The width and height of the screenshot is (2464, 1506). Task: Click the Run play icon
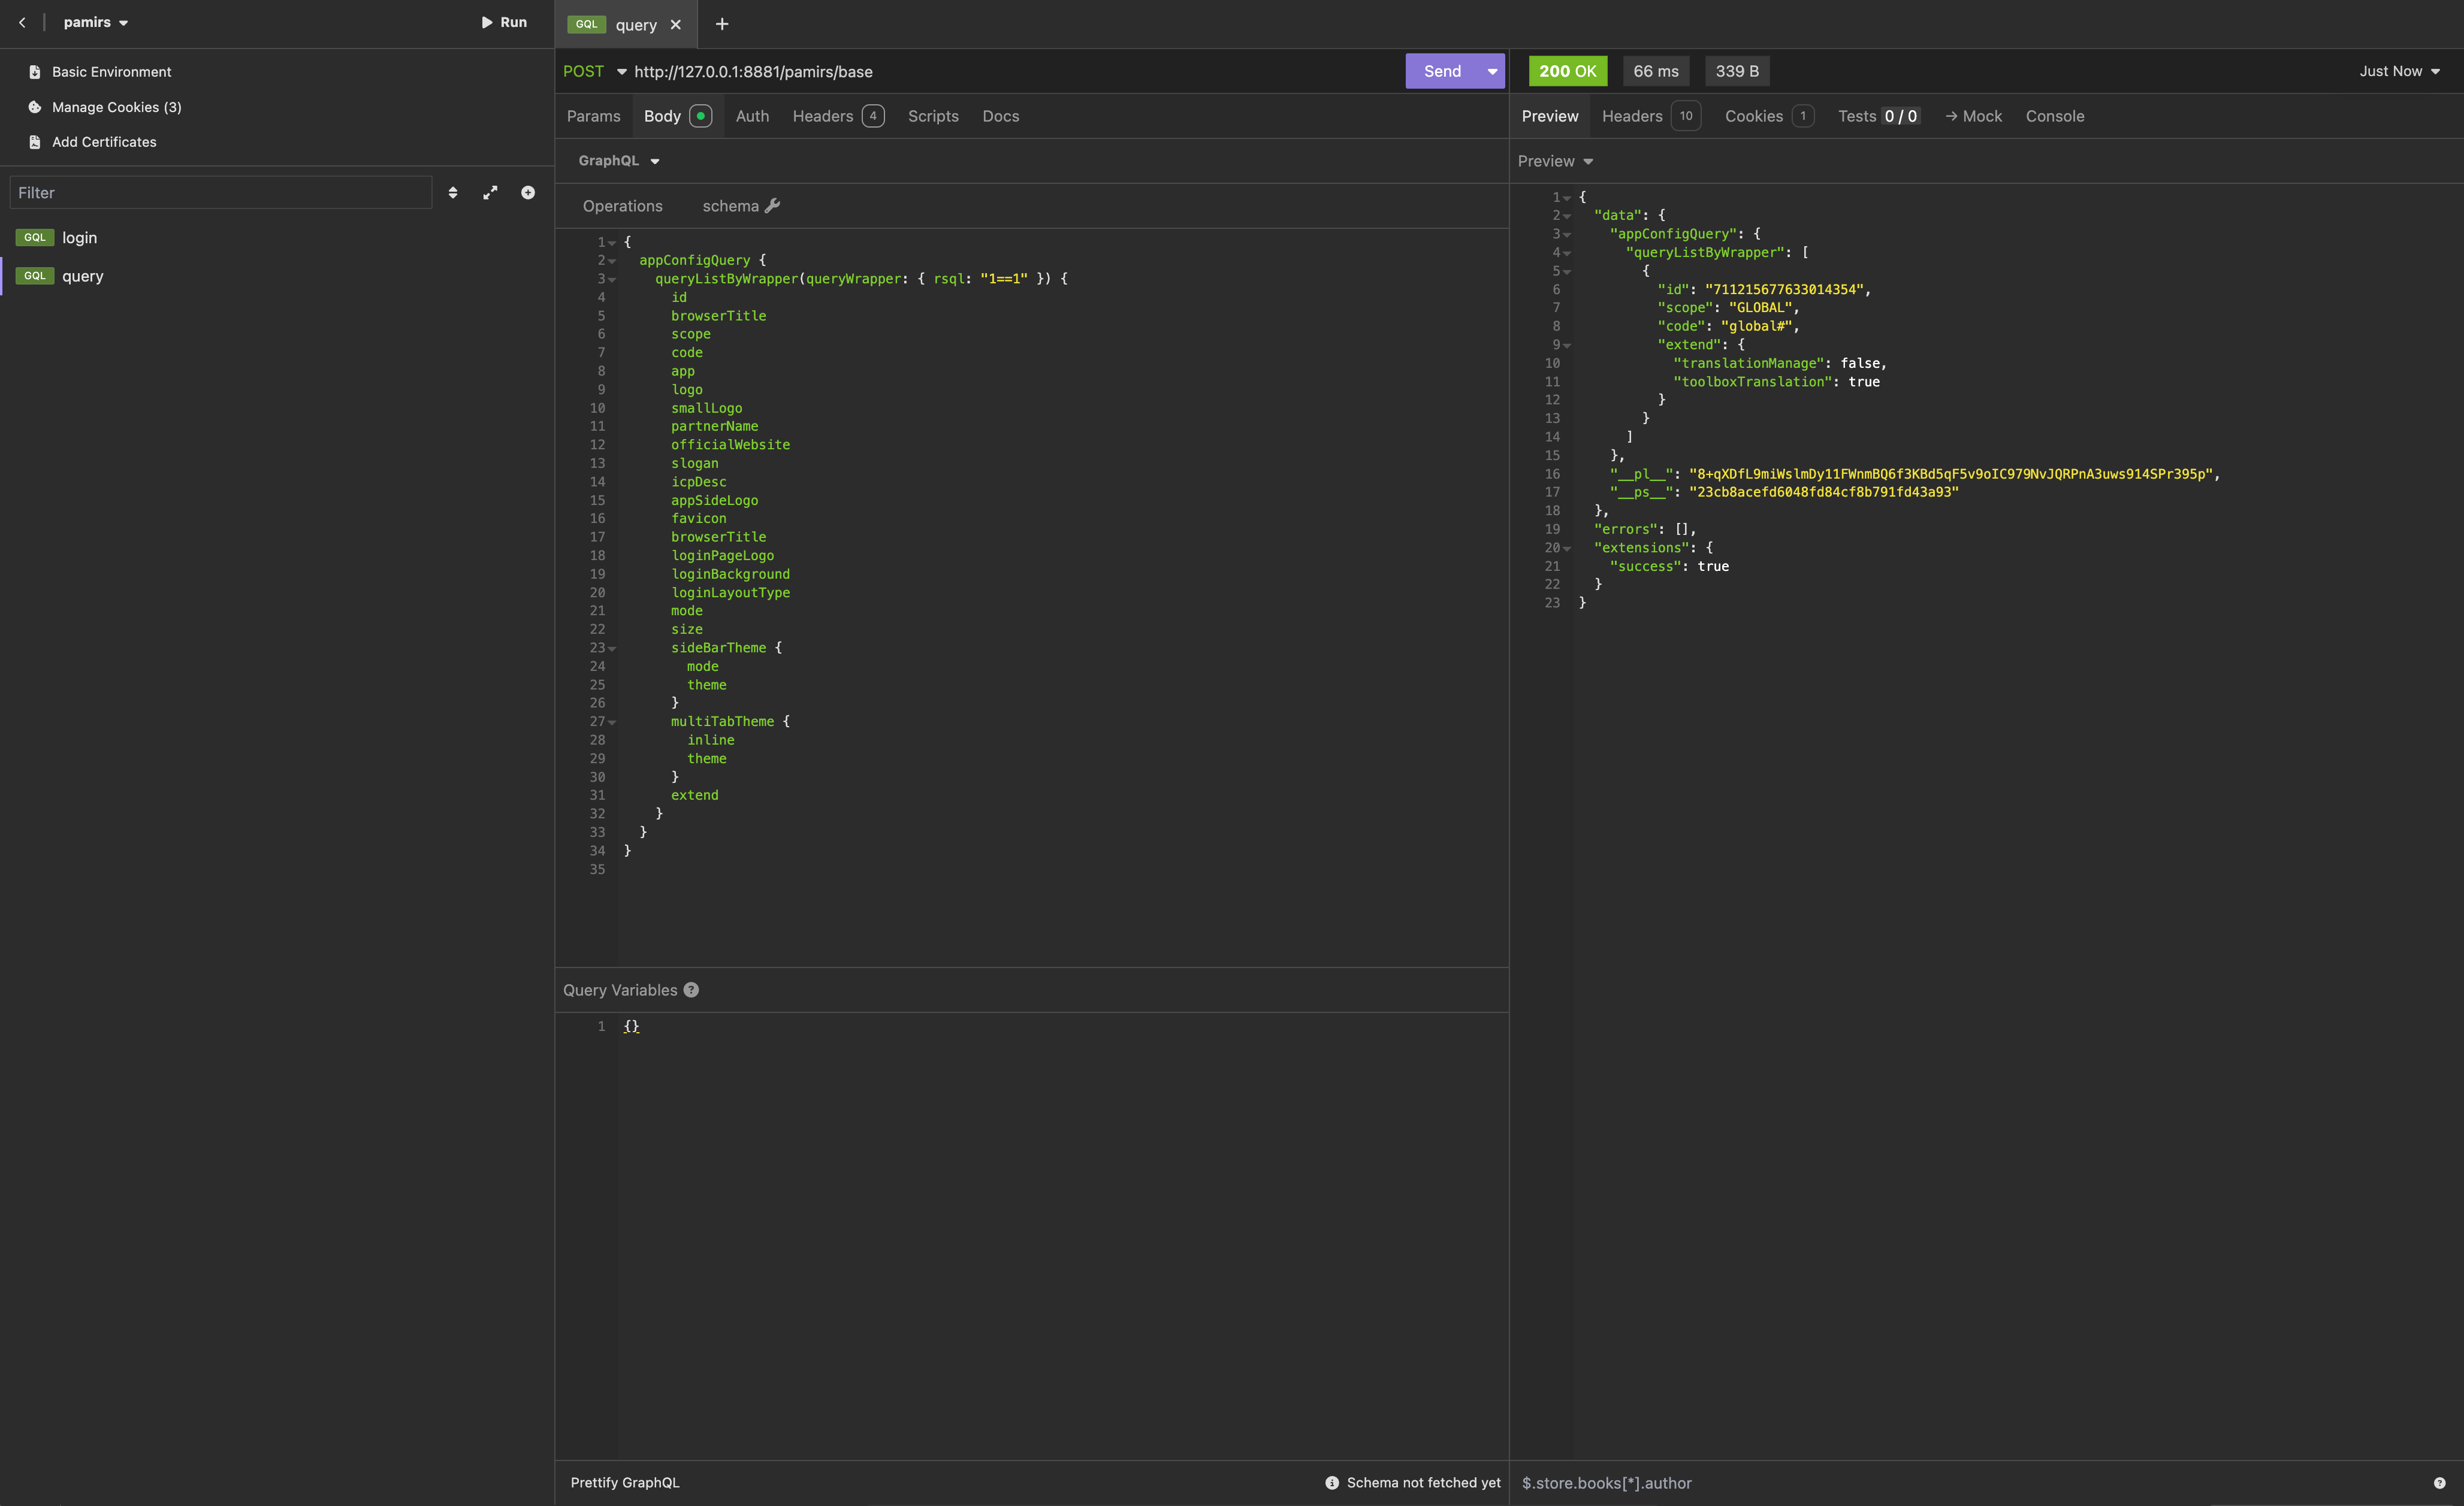[487, 22]
